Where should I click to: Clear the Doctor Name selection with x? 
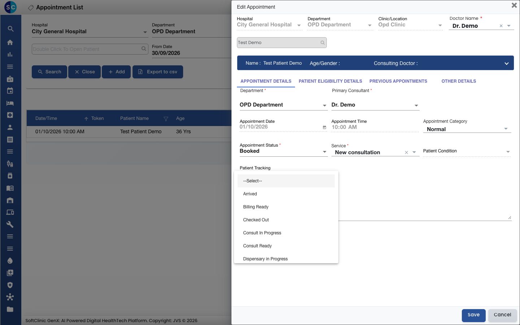[501, 26]
